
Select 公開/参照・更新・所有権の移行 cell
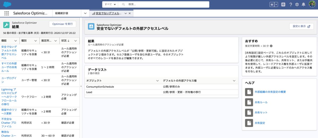[200, 92]
